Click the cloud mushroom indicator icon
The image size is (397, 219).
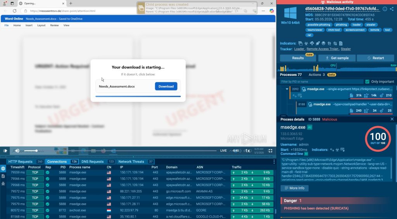pyautogui.click(x=312, y=43)
